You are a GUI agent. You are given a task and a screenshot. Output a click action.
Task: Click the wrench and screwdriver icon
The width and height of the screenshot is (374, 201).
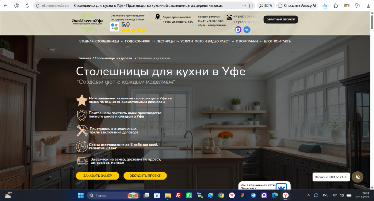[x=82, y=131]
